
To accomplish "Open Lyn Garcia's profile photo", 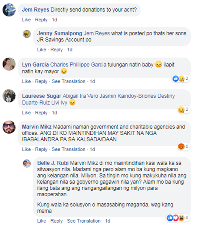I will coord(9,64).
